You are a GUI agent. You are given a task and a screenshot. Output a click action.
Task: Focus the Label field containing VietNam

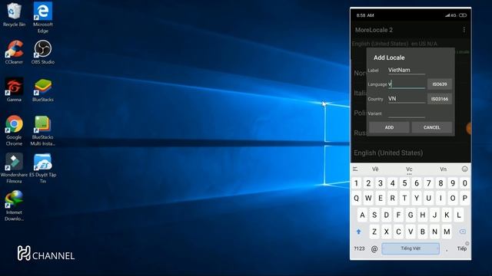(407, 70)
